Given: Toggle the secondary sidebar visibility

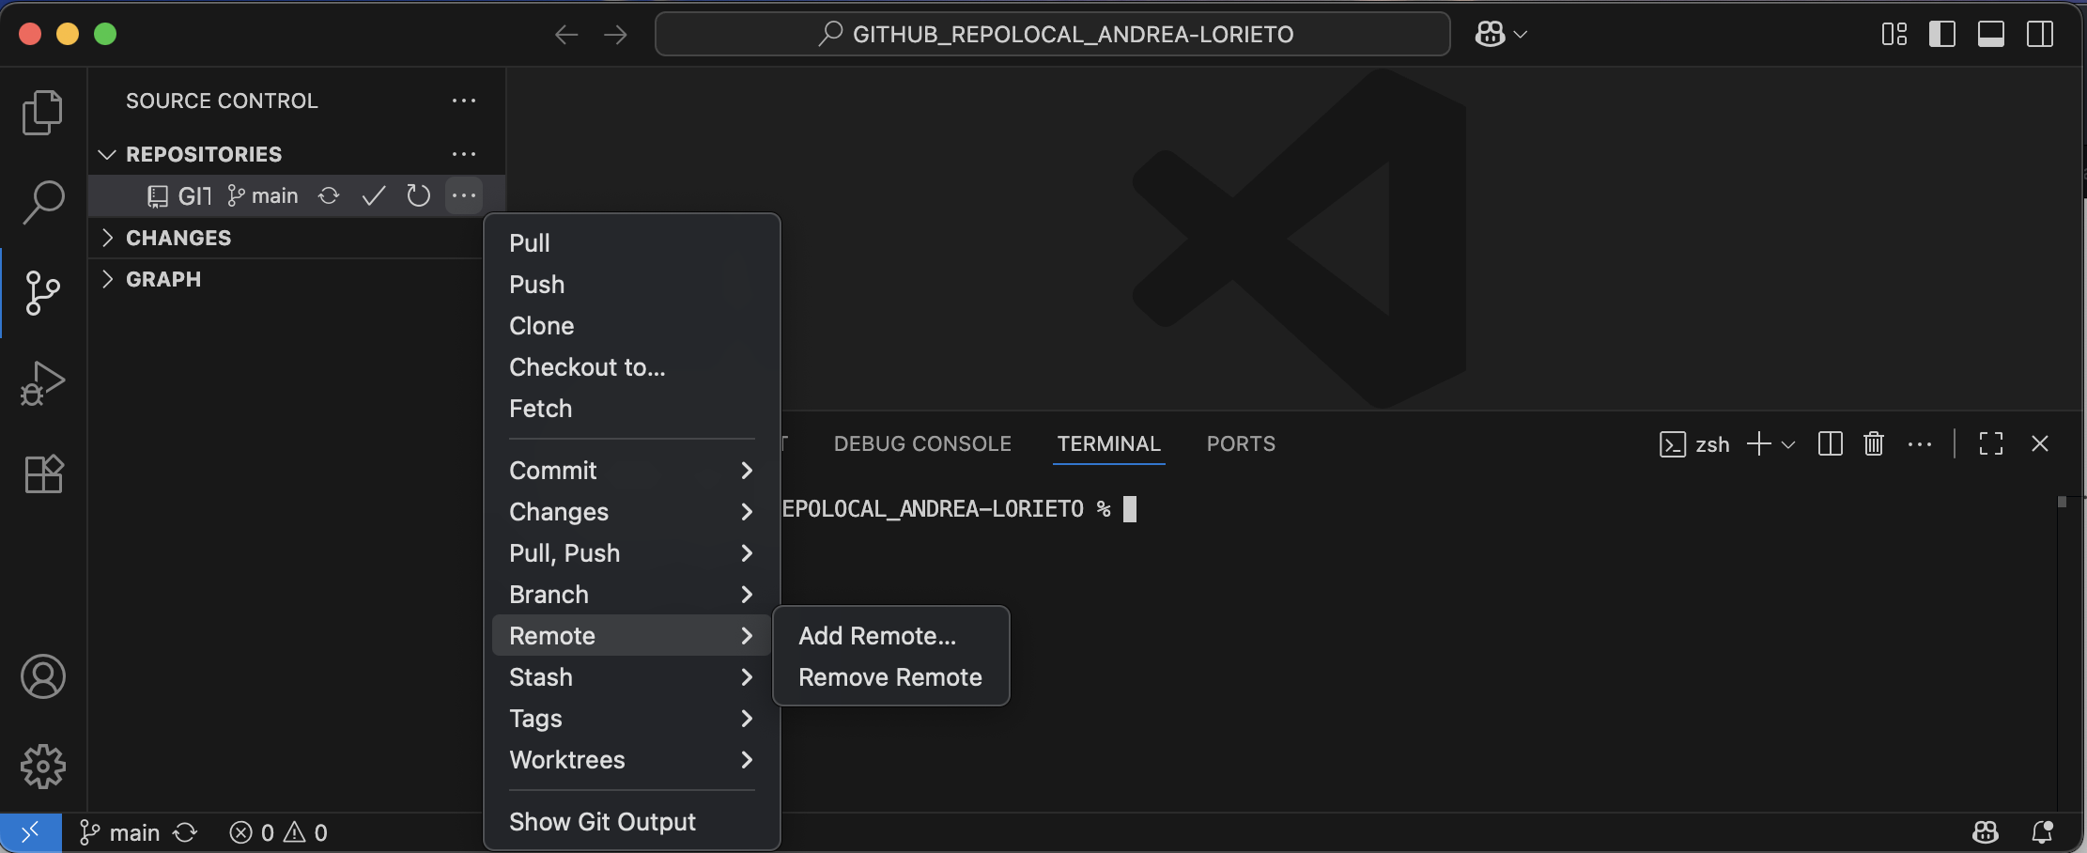Looking at the screenshot, I should [x=2039, y=35].
